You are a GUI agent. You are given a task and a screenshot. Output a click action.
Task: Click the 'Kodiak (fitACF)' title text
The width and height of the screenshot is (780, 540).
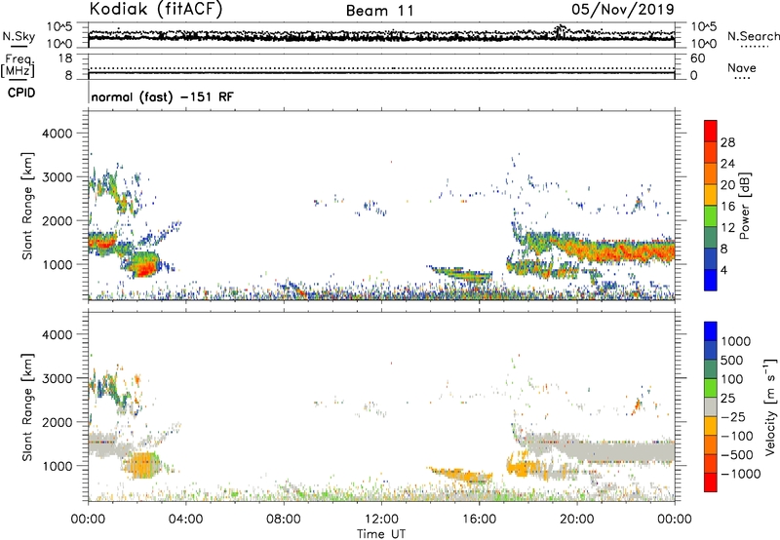156,9
